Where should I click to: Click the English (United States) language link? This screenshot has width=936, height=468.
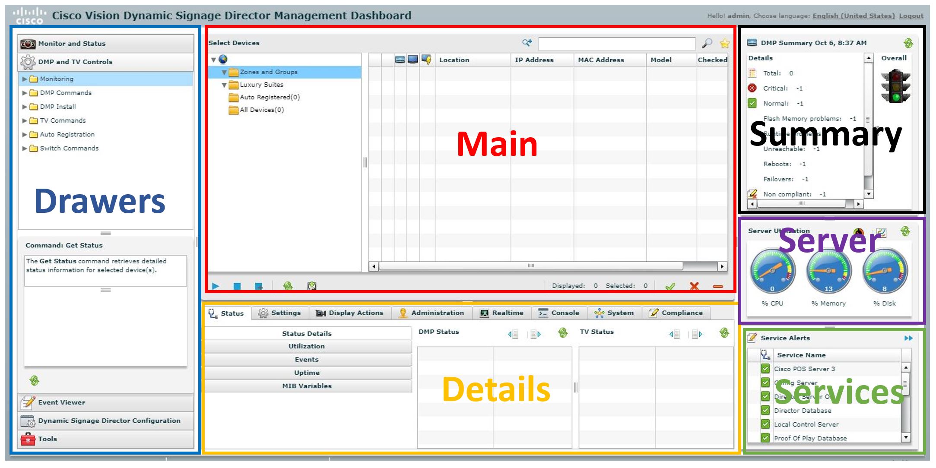[854, 16]
